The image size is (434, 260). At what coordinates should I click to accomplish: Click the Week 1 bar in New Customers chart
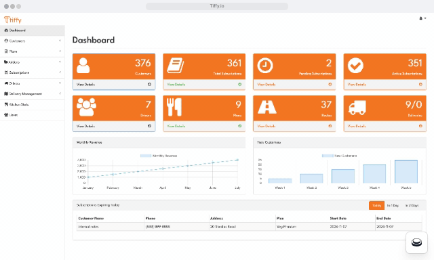tap(280, 181)
